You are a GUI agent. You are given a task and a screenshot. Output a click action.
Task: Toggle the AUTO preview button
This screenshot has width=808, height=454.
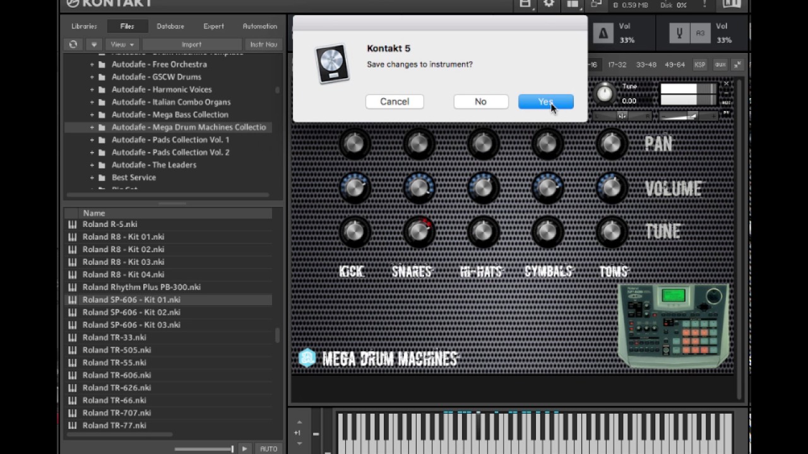268,448
